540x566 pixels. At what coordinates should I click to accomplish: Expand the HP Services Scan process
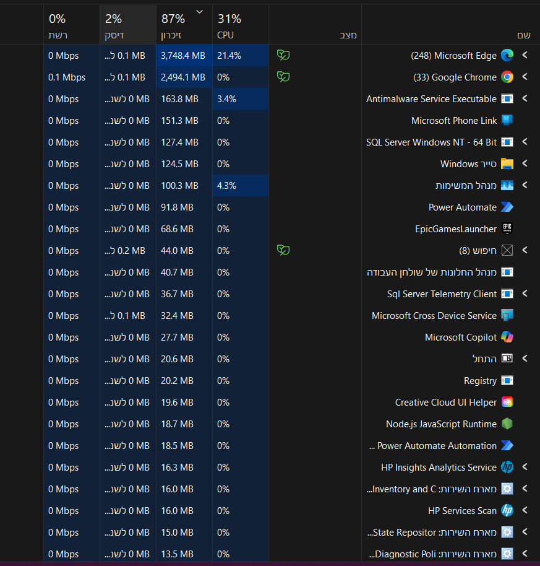(x=525, y=511)
